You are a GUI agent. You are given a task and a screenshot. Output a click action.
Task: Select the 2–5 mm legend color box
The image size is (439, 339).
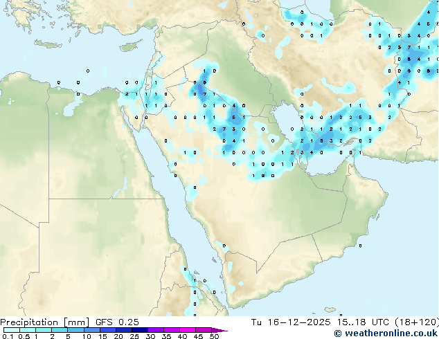tap(60, 330)
